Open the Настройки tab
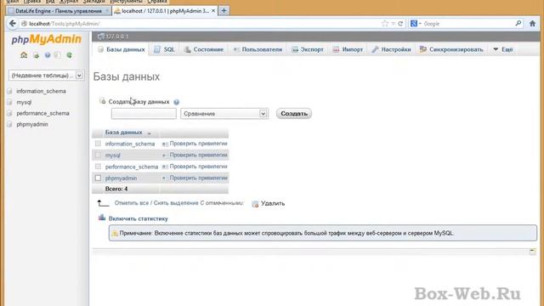The image size is (544, 306). pyautogui.click(x=391, y=49)
